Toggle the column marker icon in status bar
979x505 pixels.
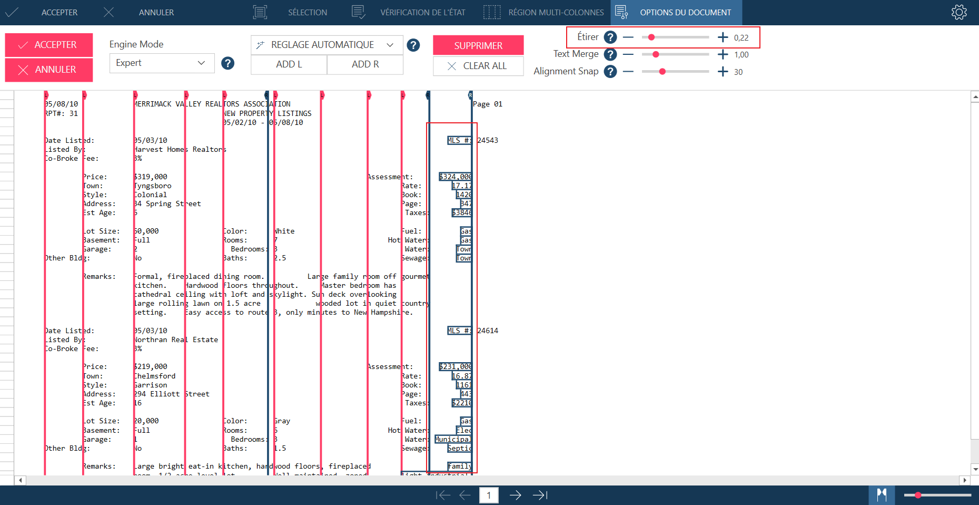(882, 495)
